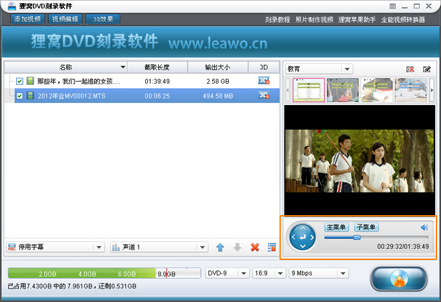Click the 01:39:49 duration cell

coord(157,81)
